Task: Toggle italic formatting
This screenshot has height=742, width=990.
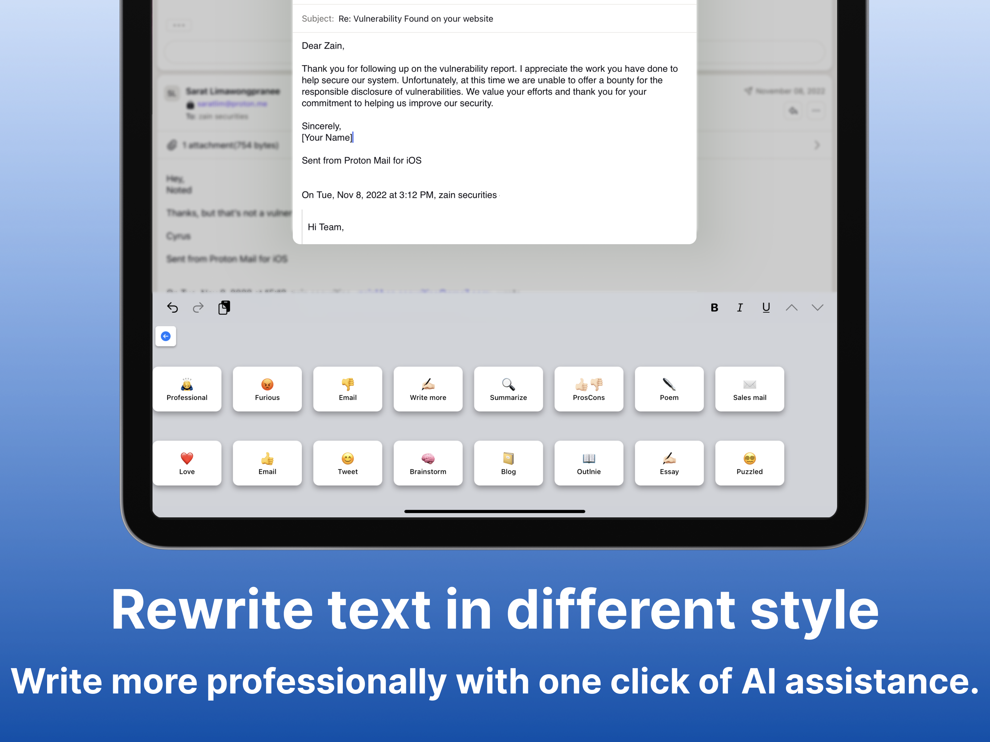Action: [x=740, y=308]
